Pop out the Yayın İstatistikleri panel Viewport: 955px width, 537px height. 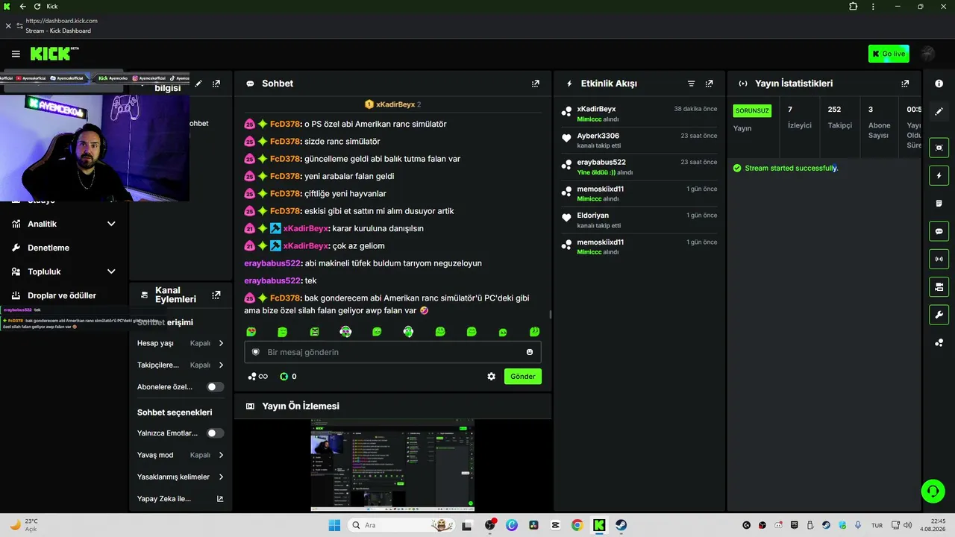click(x=905, y=84)
